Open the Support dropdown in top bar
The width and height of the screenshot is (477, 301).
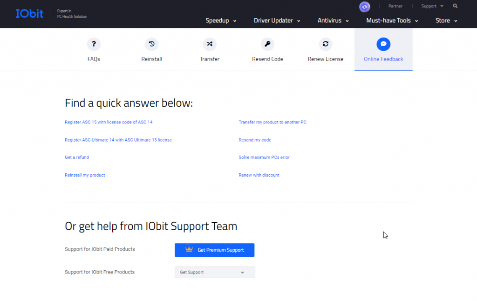pos(432,6)
